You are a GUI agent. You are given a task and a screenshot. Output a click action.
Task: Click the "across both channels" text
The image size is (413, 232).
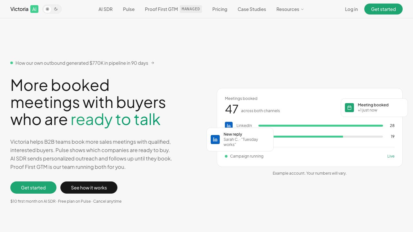(x=260, y=111)
